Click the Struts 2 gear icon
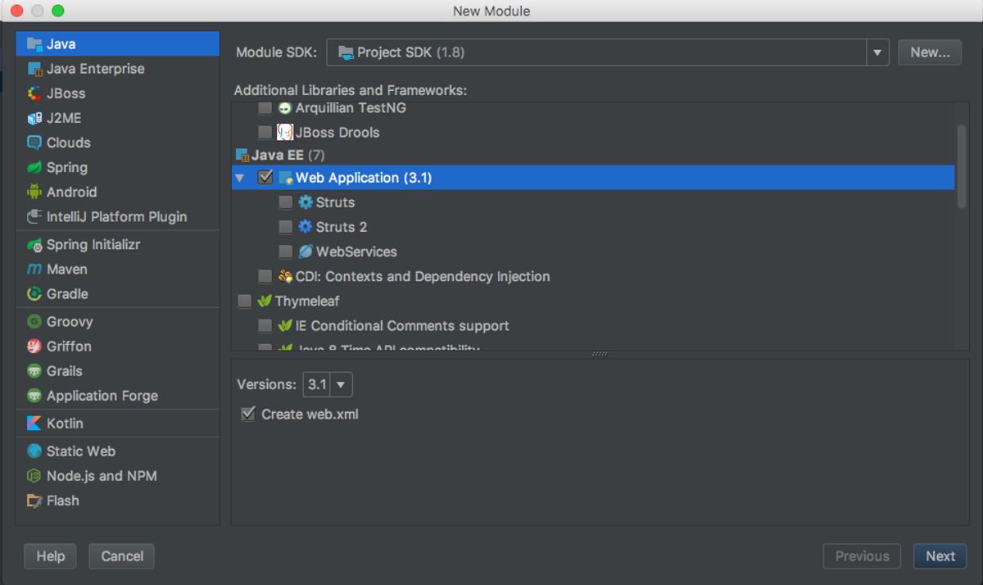This screenshot has width=983, height=585. point(306,226)
